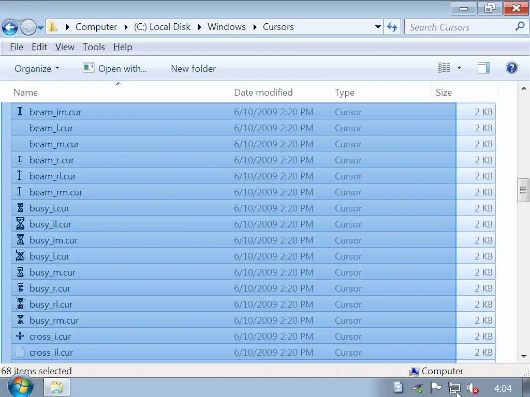This screenshot has height=397, width=530.
Task: Create a New folder
Action: pos(194,69)
